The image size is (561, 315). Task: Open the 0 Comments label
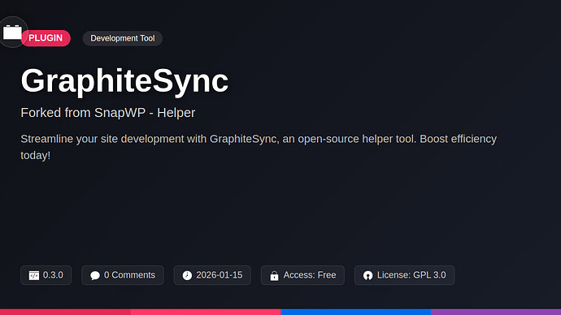(129, 275)
